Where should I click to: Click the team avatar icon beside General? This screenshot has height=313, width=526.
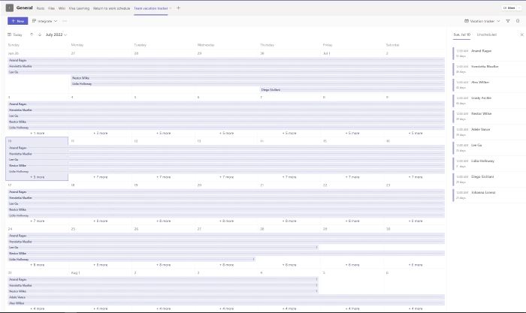tap(9, 8)
